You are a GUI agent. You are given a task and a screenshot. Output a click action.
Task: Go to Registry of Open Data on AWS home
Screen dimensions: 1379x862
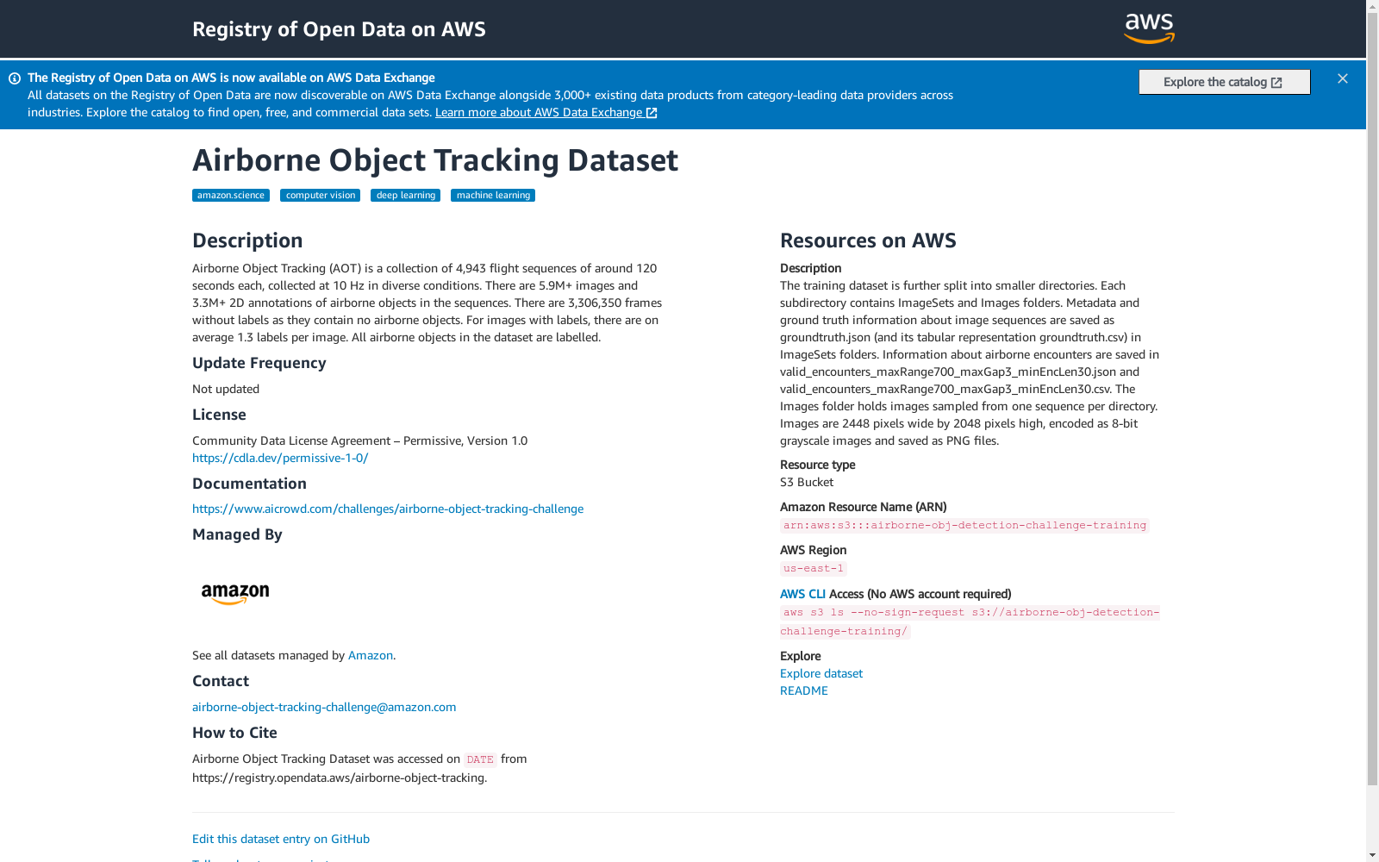[x=339, y=29]
